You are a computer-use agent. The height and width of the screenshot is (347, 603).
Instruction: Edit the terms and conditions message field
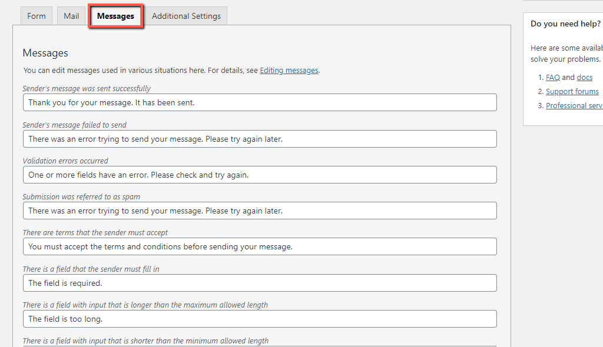[x=260, y=246]
